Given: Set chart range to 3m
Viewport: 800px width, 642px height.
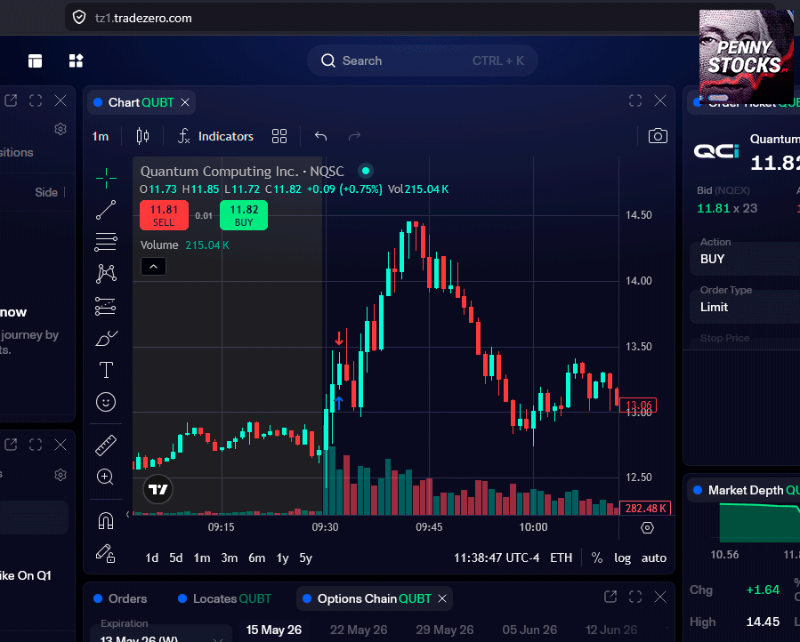Looking at the screenshot, I should point(230,558).
